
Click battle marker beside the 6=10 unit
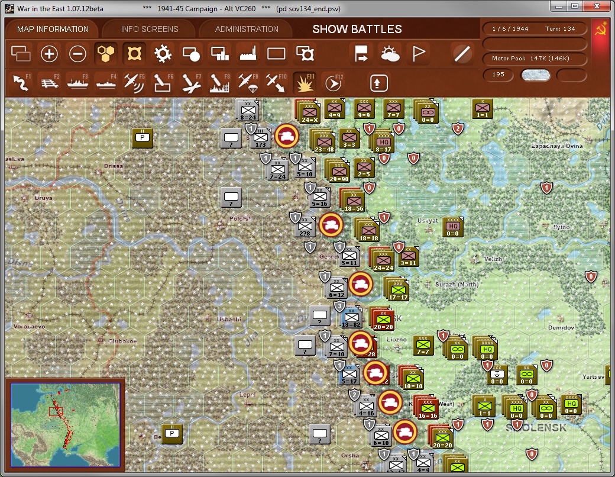click(404, 432)
